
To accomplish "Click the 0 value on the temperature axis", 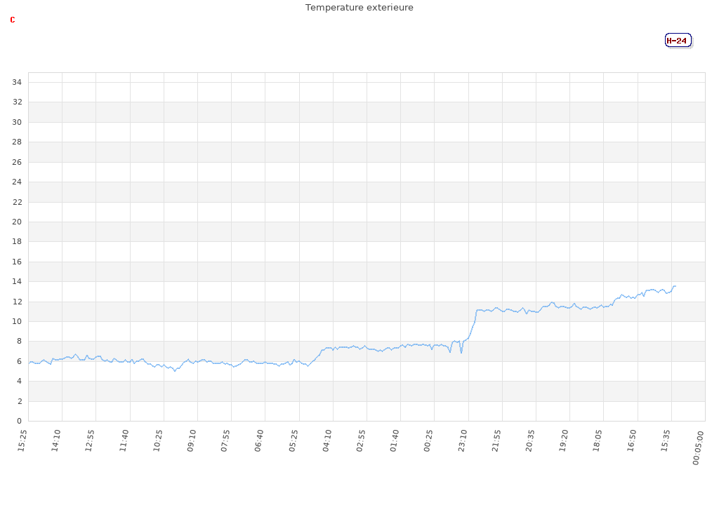I will [x=20, y=421].
